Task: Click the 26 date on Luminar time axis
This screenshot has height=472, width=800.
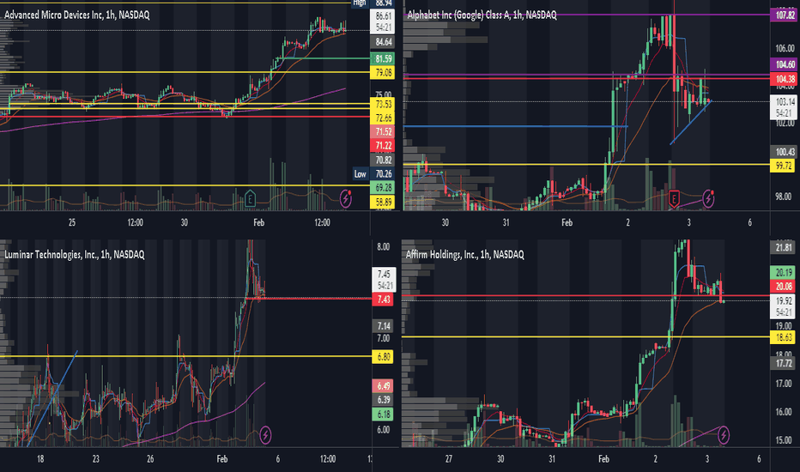Action: 150,459
